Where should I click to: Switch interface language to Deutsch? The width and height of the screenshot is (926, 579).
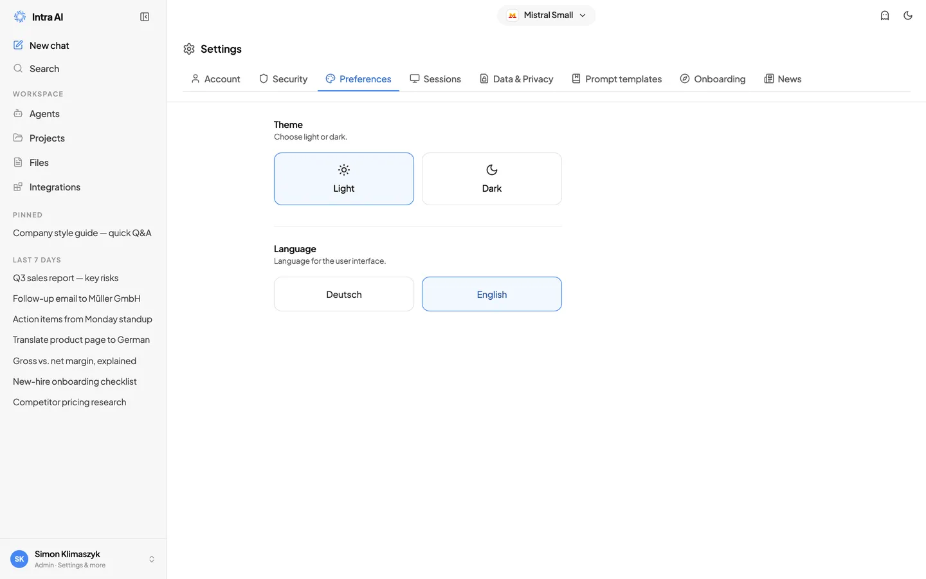click(344, 294)
